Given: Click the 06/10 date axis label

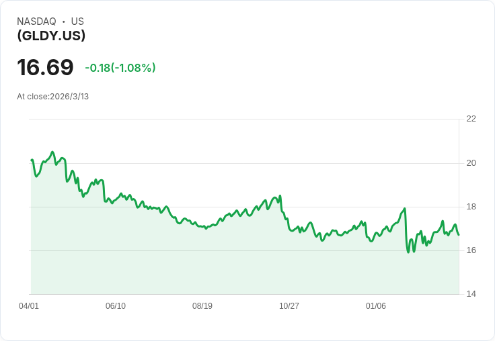Looking at the screenshot, I should pyautogui.click(x=116, y=306).
